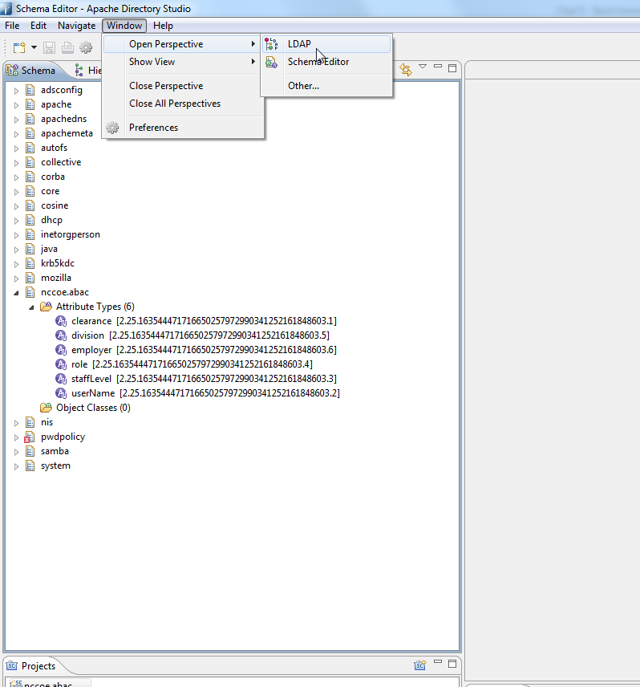Select the system schema tree item
This screenshot has height=687, width=640.
click(x=55, y=465)
